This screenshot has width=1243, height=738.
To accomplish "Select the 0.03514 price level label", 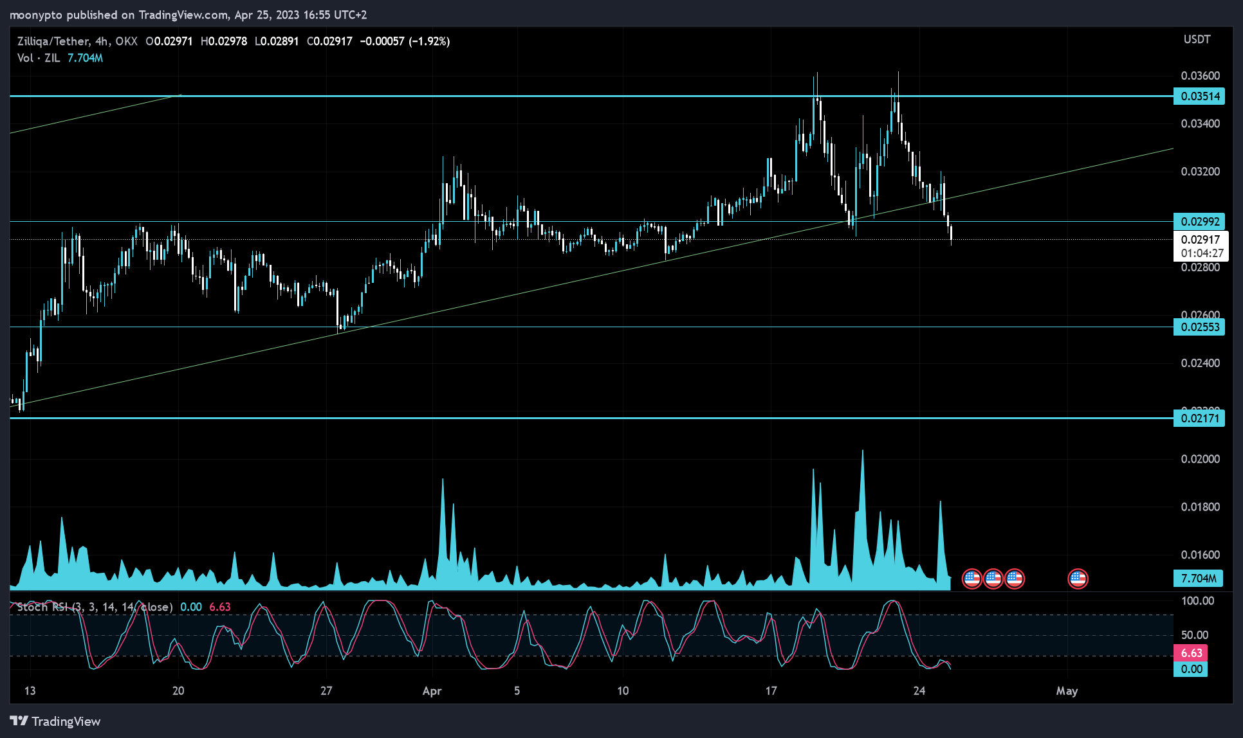I will pos(1199,96).
